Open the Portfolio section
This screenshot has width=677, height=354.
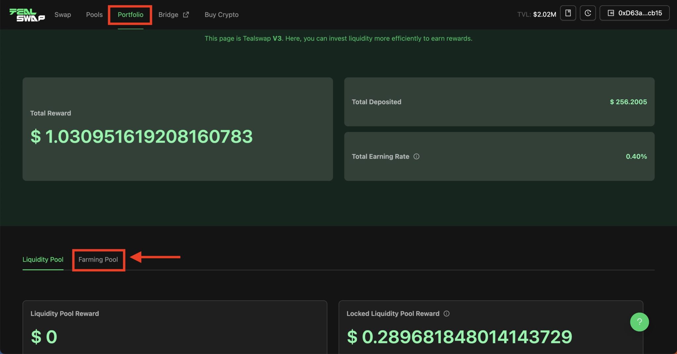[x=130, y=15]
